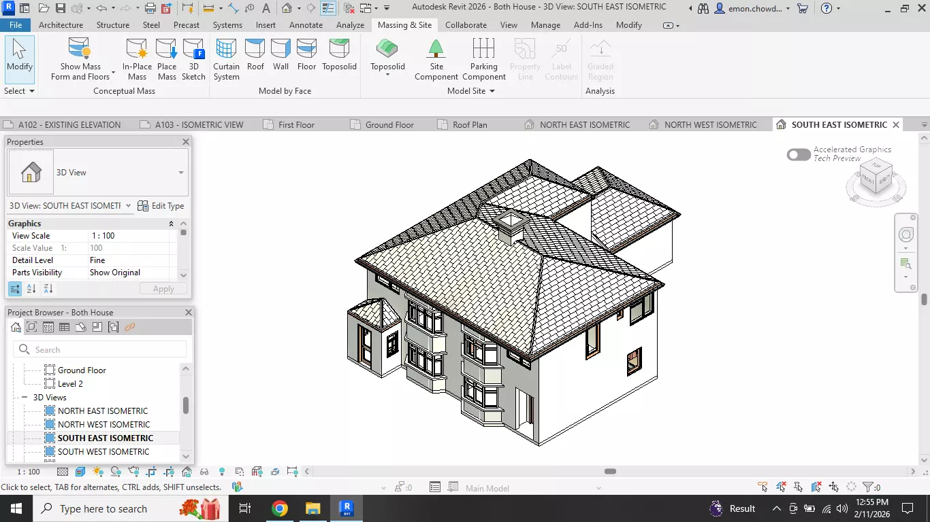Open a file via quick access folder icon

point(44,9)
